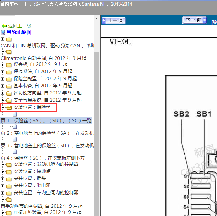Expand the Climatronic 自动空调 folder
Image resolution: width=217 pixels, height=216 pixels.
2,52
